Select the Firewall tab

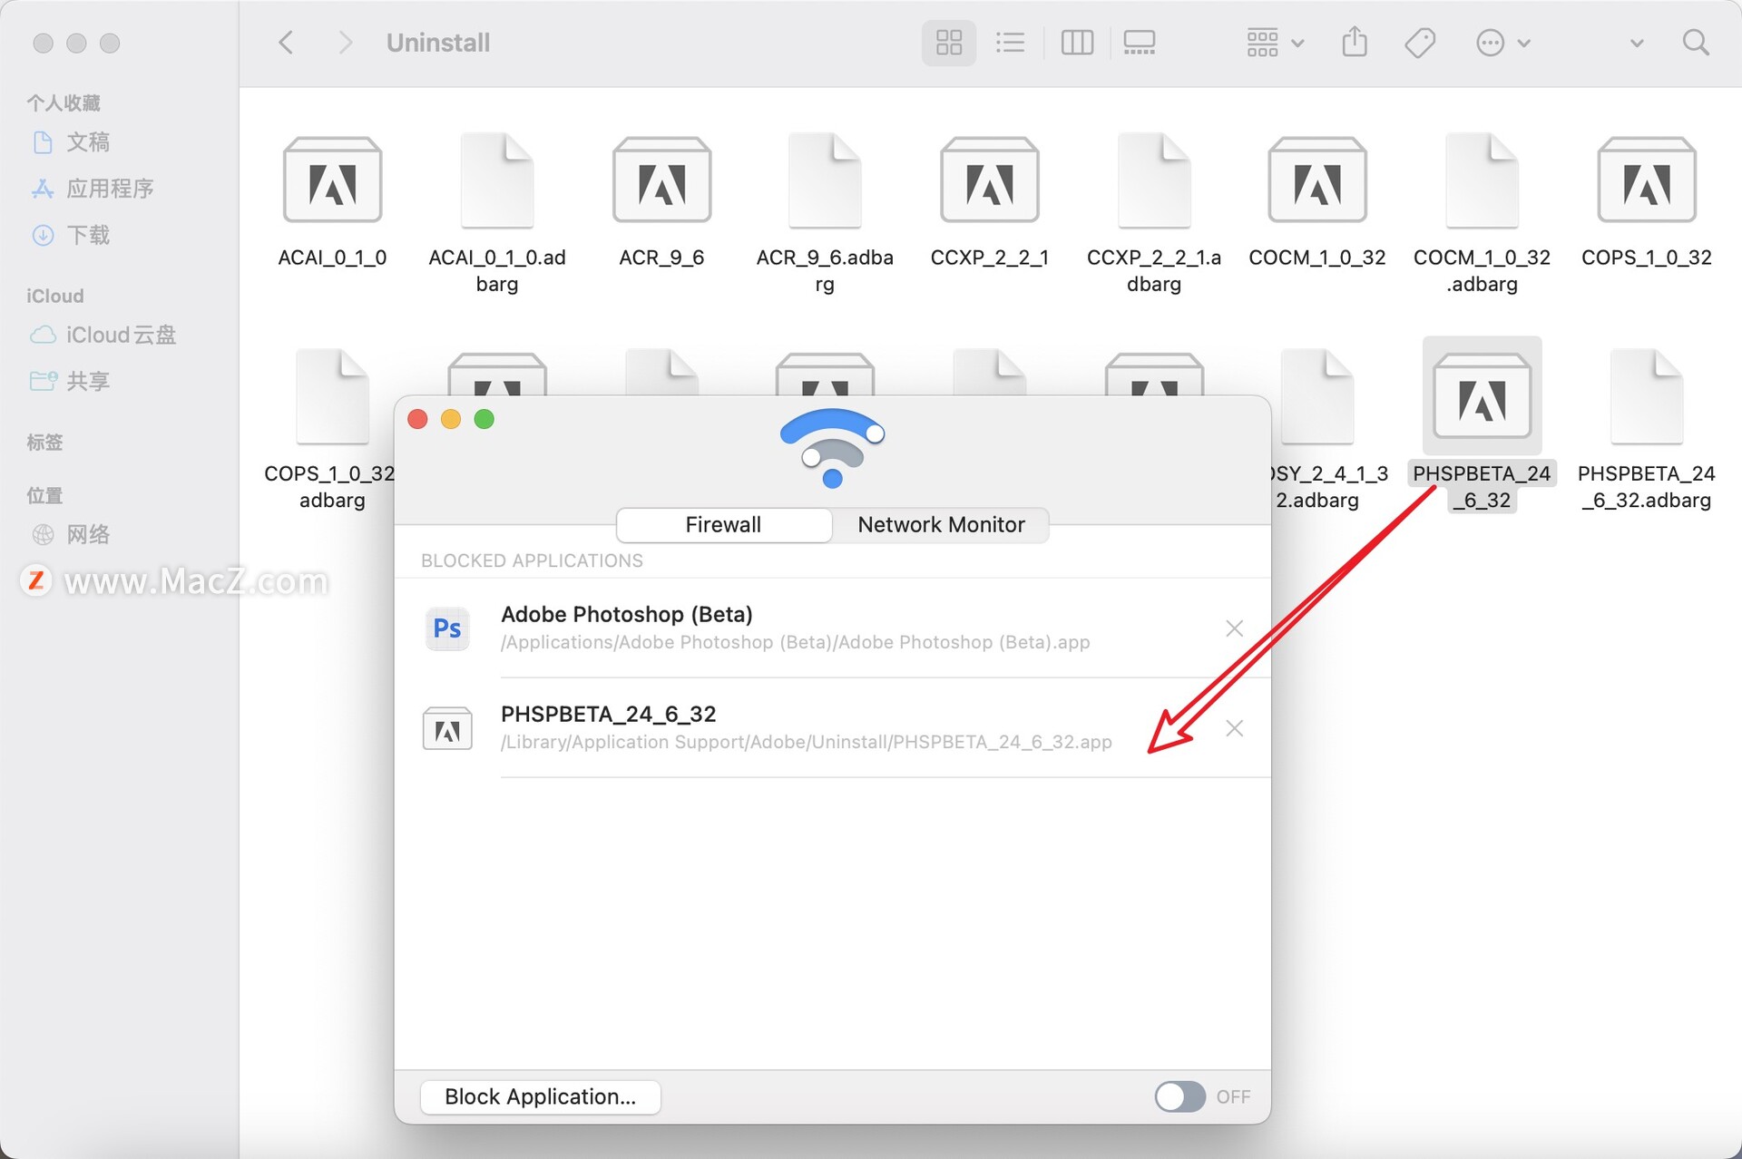point(723,524)
